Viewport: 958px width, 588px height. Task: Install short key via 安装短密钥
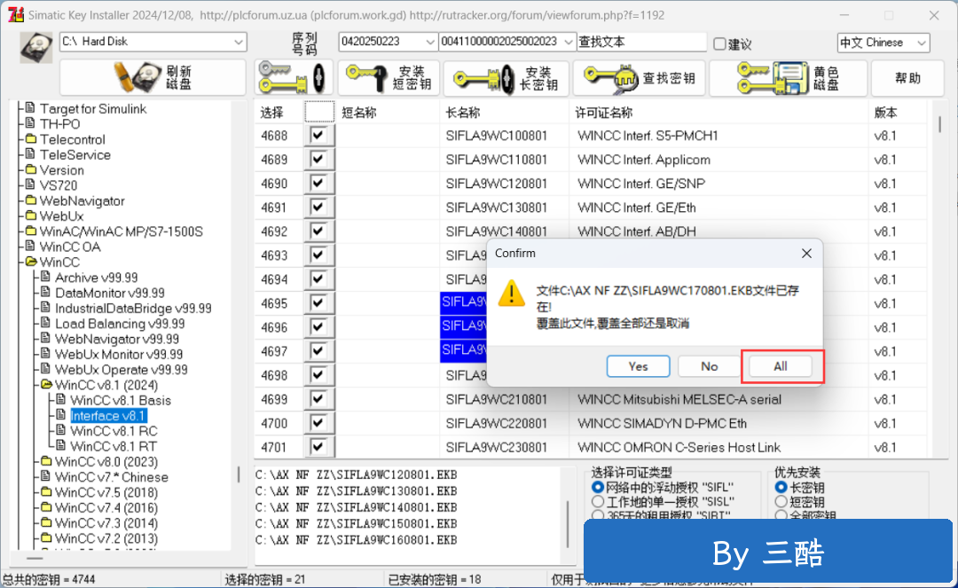[x=389, y=77]
